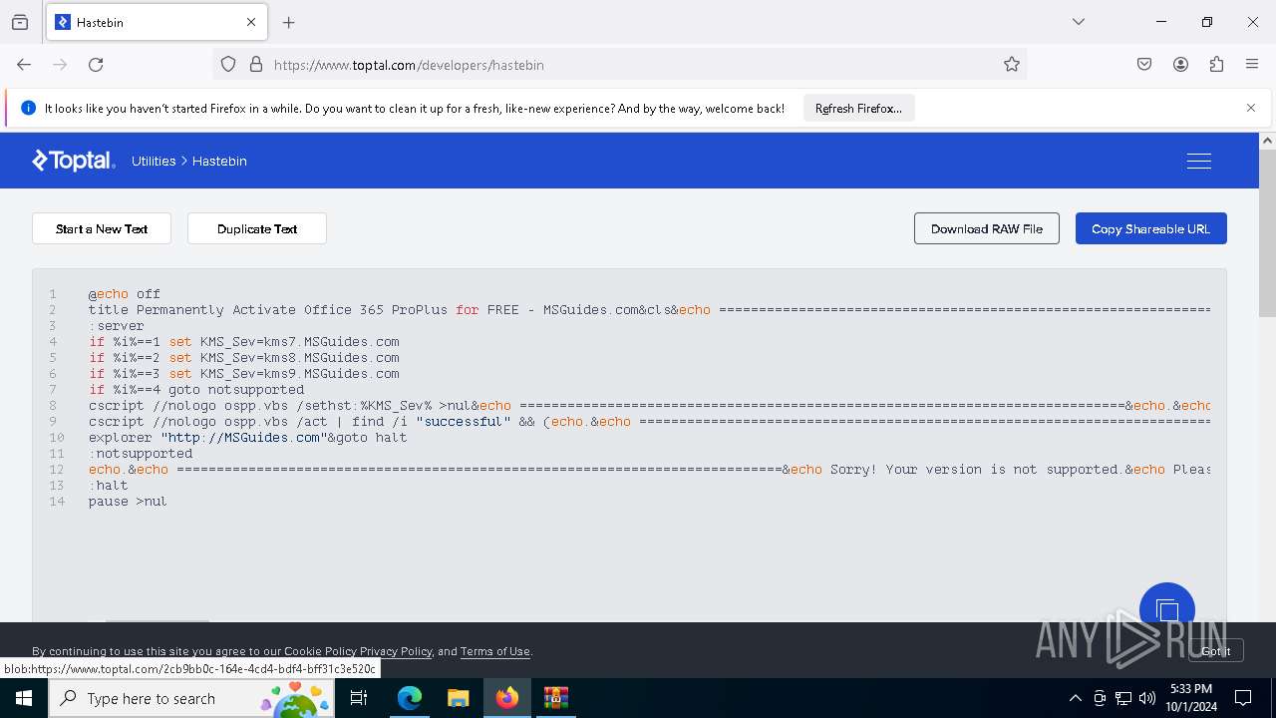Screen dimensions: 1276x718
Task: Open the network tray icon
Action: [1123, 698]
